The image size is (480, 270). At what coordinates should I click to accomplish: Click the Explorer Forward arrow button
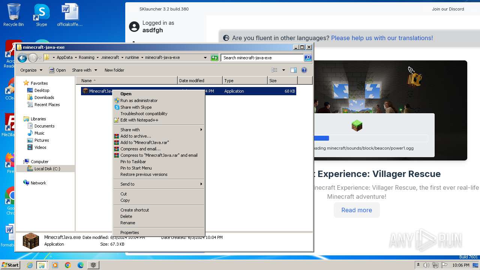coord(33,58)
